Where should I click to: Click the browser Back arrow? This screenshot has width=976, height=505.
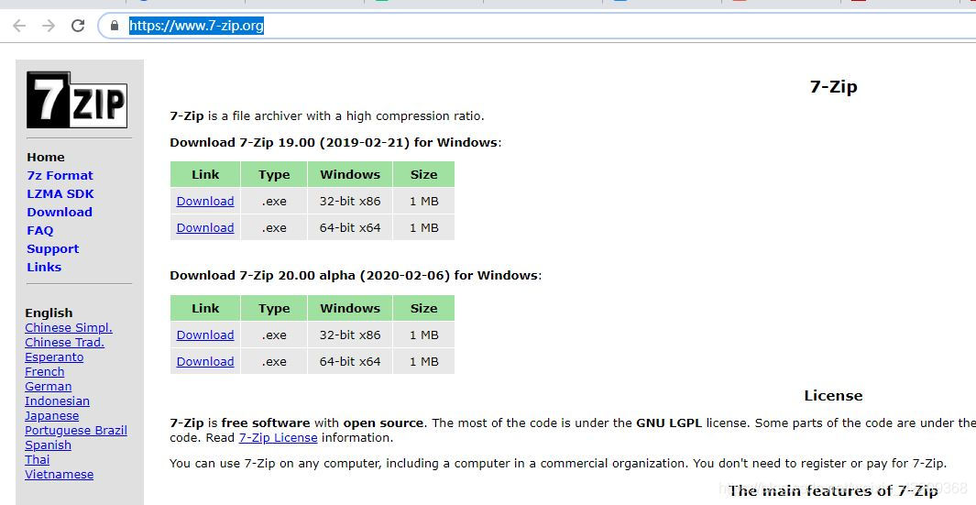19,26
